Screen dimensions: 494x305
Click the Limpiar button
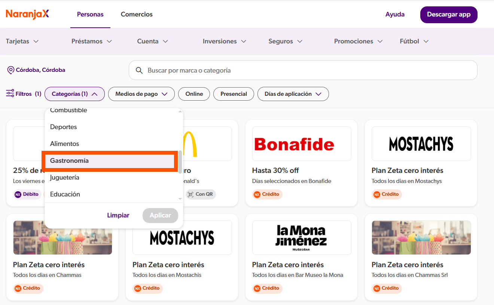pyautogui.click(x=118, y=215)
